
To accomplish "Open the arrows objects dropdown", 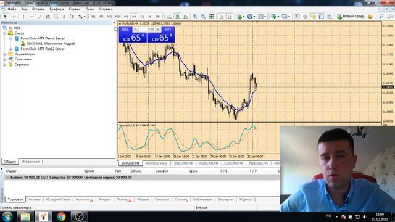I will coord(82,17).
